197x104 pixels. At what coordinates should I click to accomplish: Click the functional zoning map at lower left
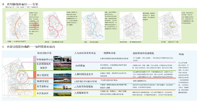(18, 77)
